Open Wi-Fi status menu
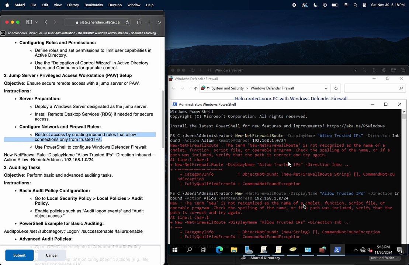409x265 pixels. (346, 5)
